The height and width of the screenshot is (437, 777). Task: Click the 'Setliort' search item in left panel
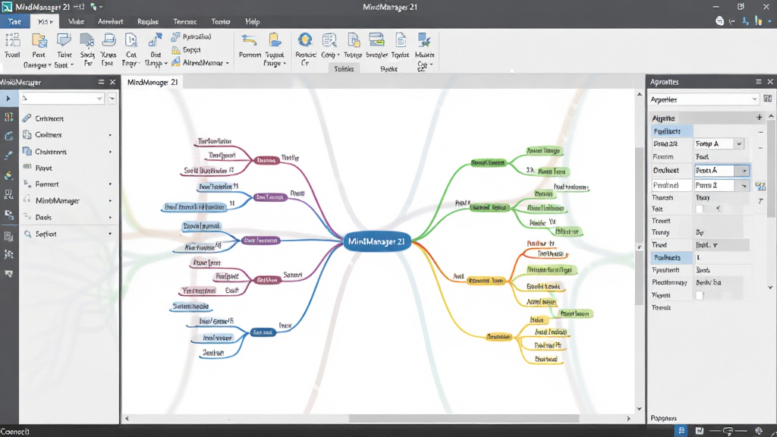[46, 234]
